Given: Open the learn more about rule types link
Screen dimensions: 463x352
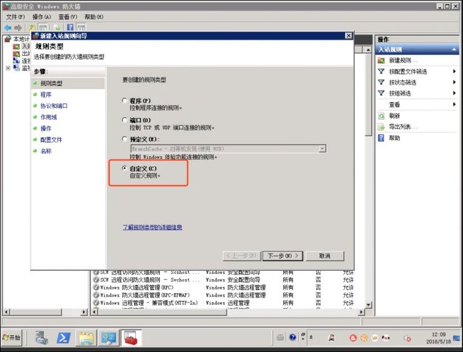Looking at the screenshot, I should coord(152,227).
